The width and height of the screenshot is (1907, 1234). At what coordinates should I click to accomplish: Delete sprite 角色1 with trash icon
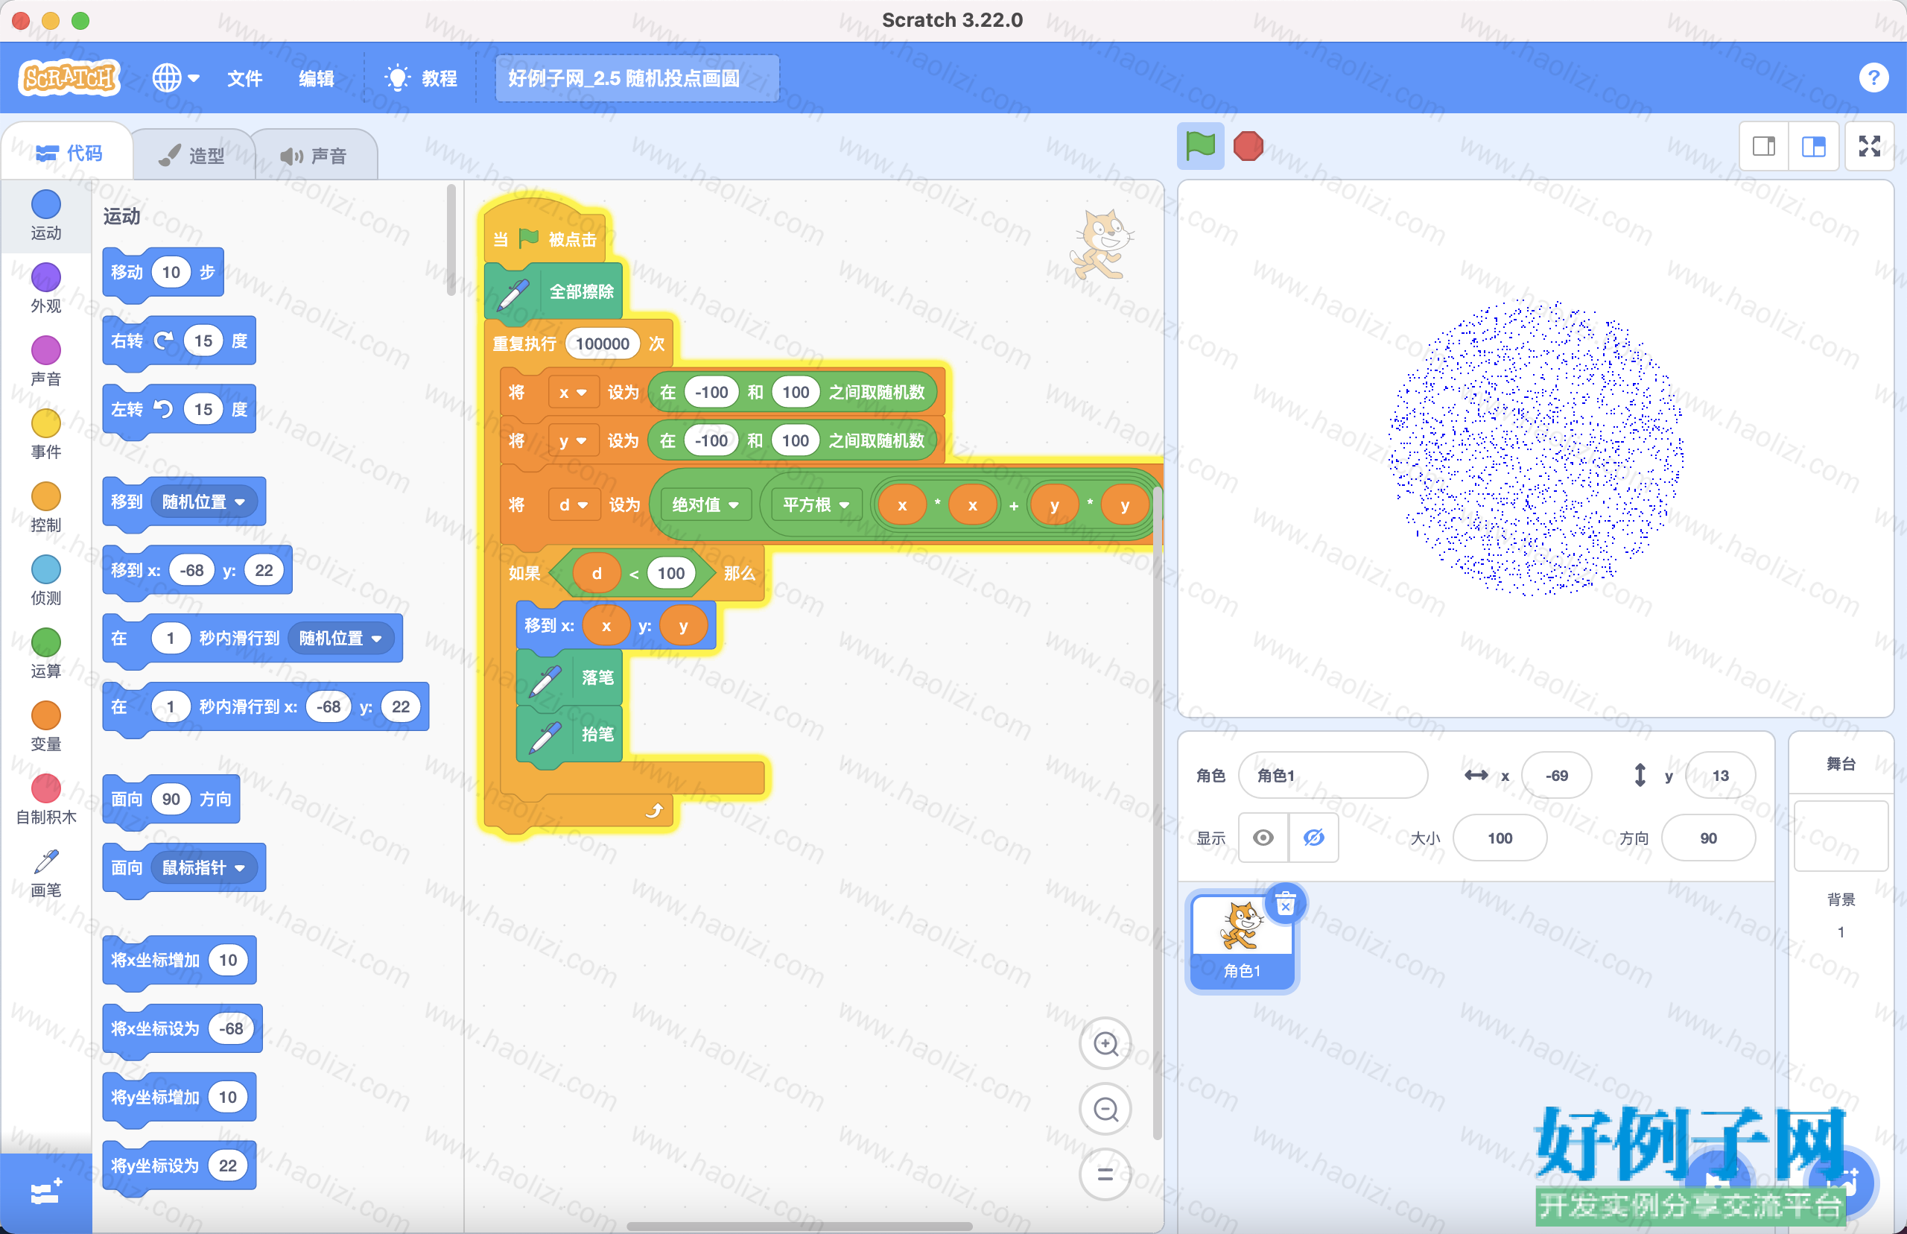[1286, 904]
